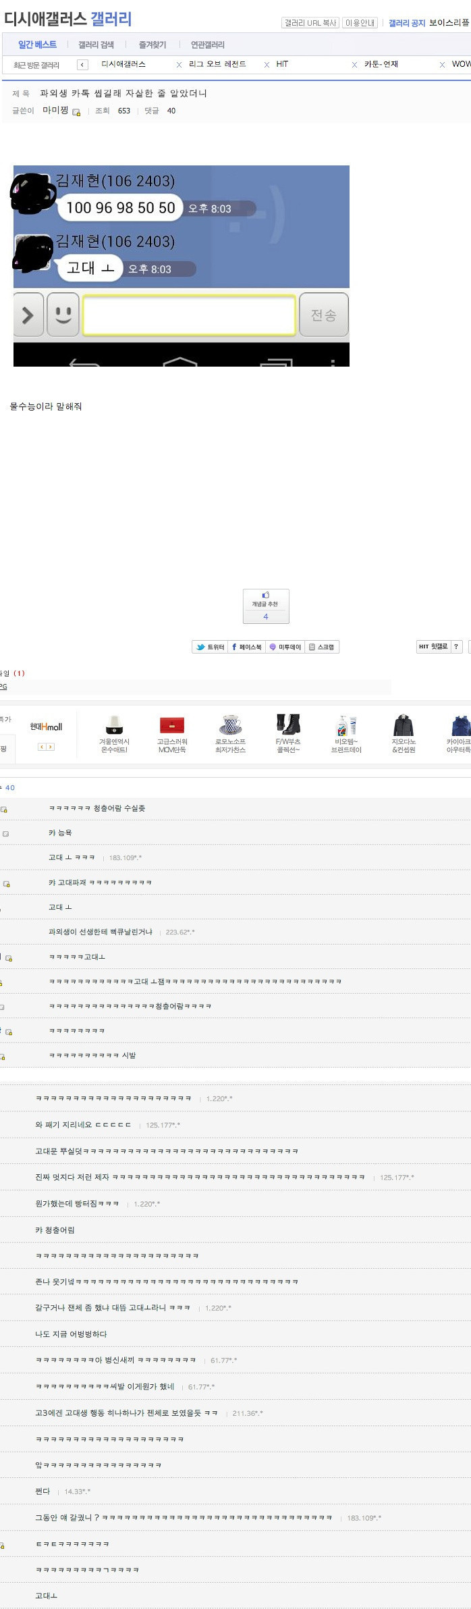Open the 카툰-연재 recent gallery link
The image size is (471, 1609).
tap(381, 64)
